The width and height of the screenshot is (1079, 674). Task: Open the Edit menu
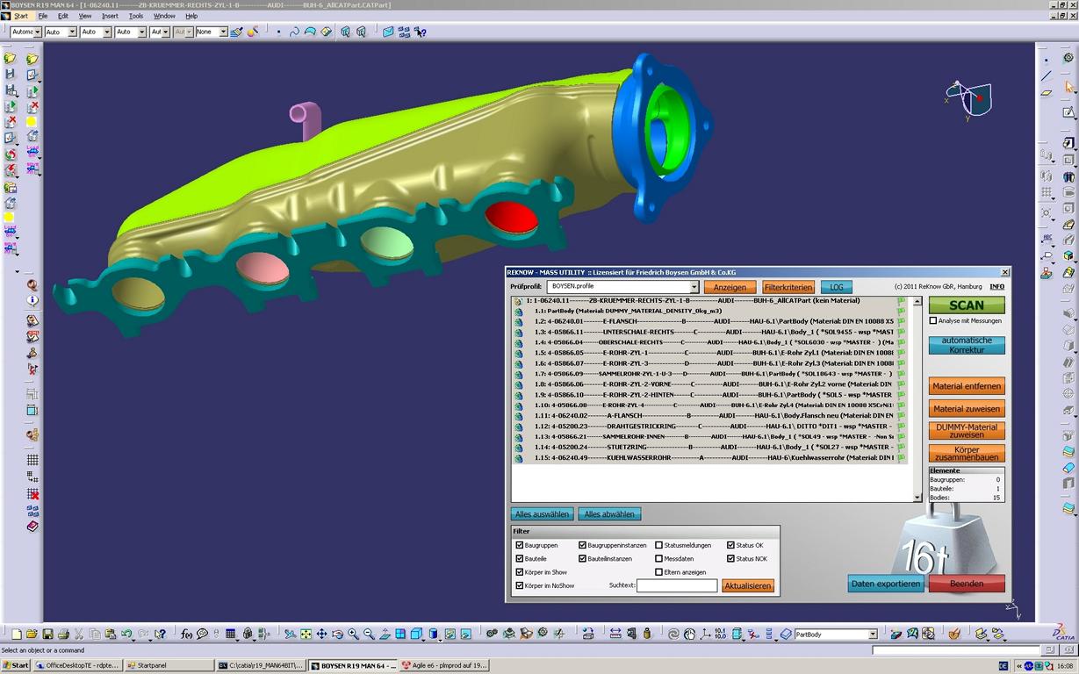click(63, 16)
